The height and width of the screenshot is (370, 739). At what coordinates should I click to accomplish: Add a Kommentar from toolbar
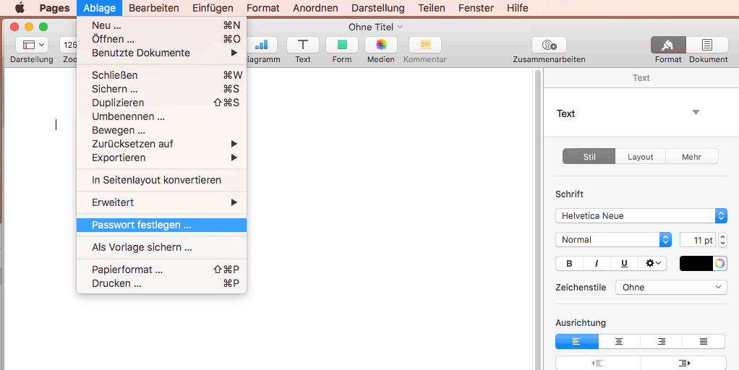[425, 45]
